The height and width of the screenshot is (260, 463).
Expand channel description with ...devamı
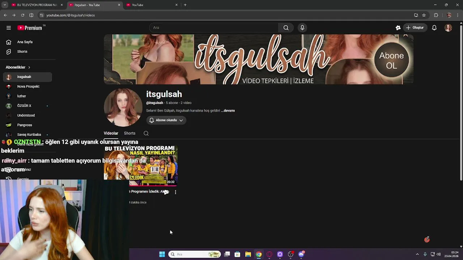(228, 110)
